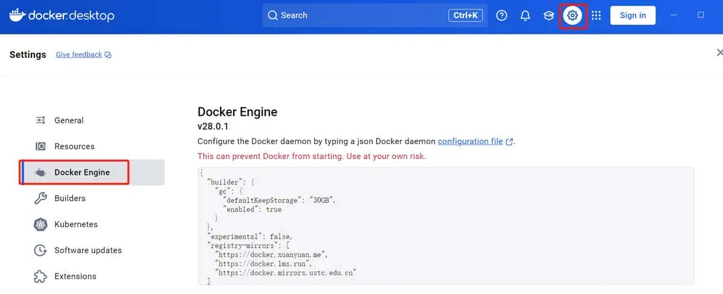Screen dimensions: 723x294
Task: Open the Learning center graduation cap icon
Action: pos(548,16)
